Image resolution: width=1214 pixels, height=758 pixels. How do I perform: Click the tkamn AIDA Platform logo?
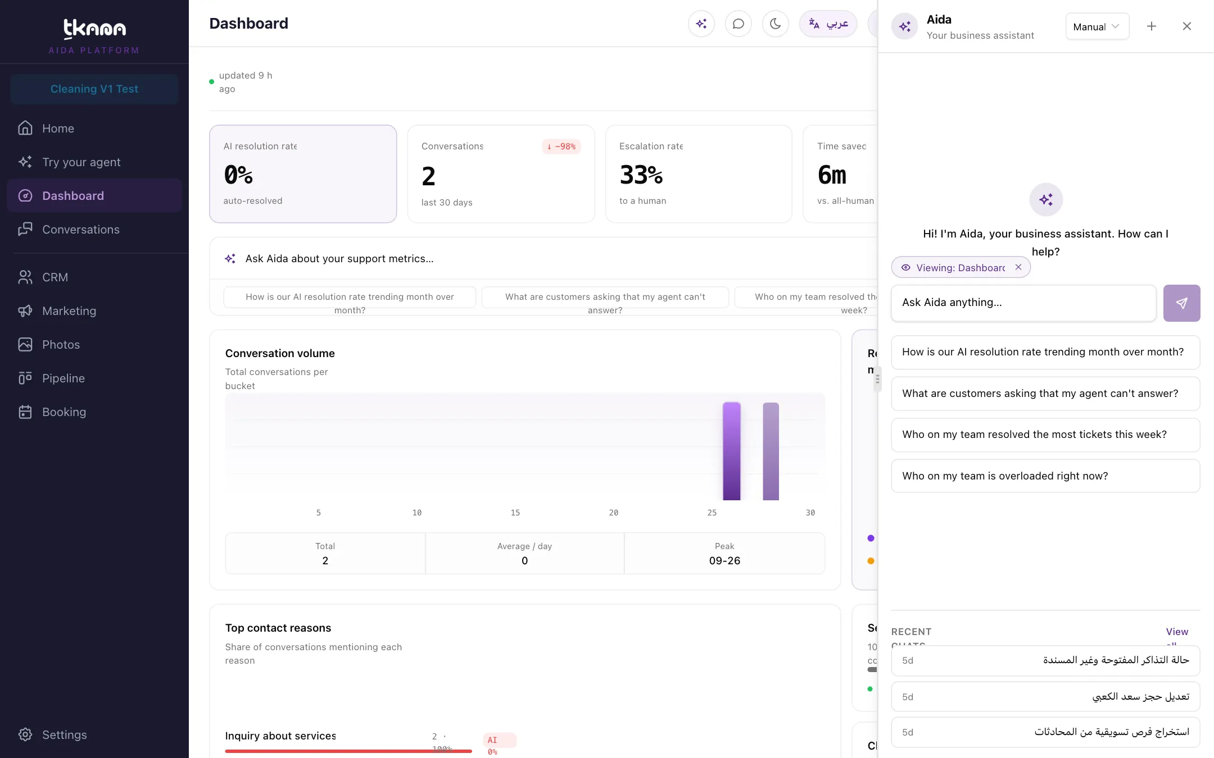click(94, 36)
